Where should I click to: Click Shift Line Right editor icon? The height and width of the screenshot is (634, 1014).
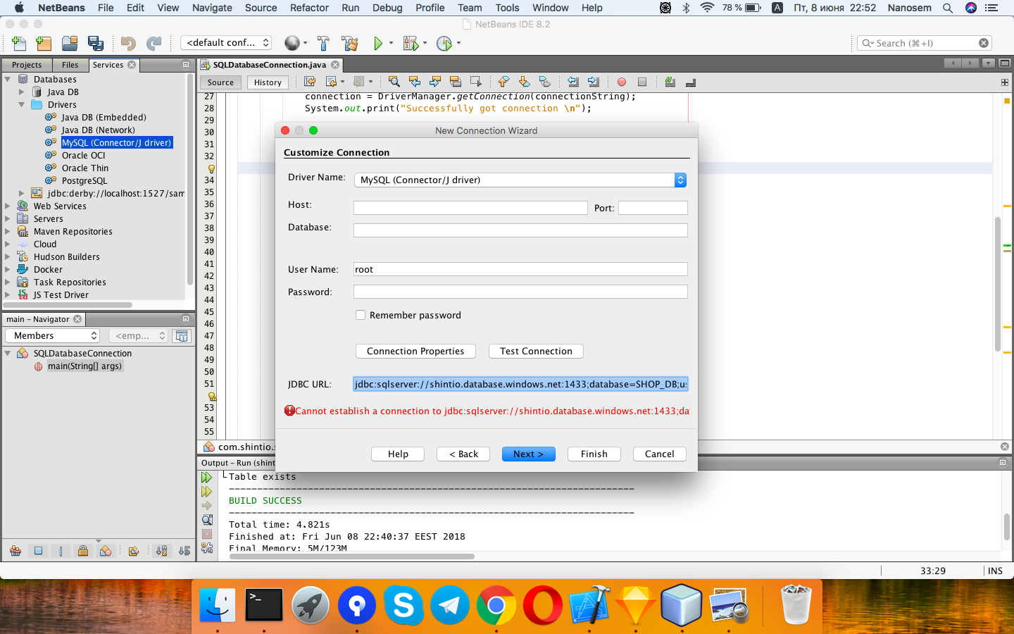click(x=594, y=82)
